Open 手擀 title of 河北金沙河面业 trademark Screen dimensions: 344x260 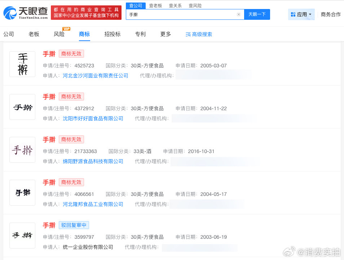point(49,54)
